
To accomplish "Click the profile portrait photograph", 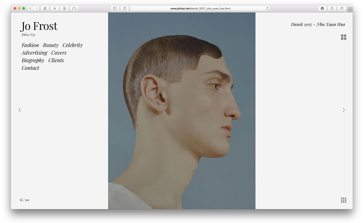I will [182, 111].
